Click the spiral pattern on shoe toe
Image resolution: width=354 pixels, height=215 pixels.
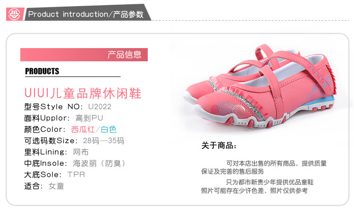228,109
